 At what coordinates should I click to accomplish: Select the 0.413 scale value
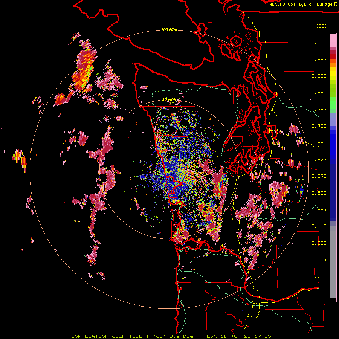(319, 226)
